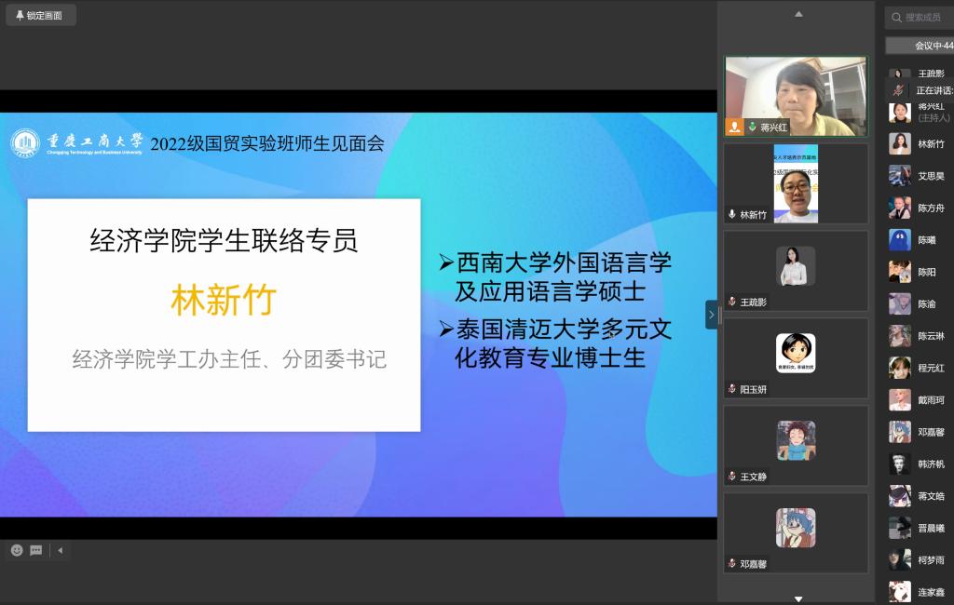Click the muted mic icon for 邓嘉馨 tile
954x605 pixels.
[x=732, y=563]
